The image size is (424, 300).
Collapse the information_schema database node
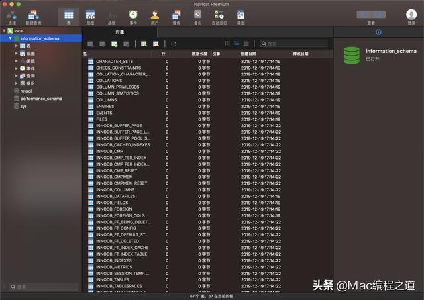[x=11, y=38]
